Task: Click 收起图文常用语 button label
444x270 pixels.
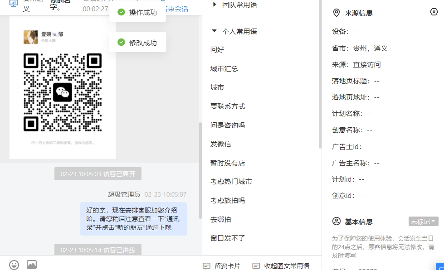Action: (x=287, y=266)
